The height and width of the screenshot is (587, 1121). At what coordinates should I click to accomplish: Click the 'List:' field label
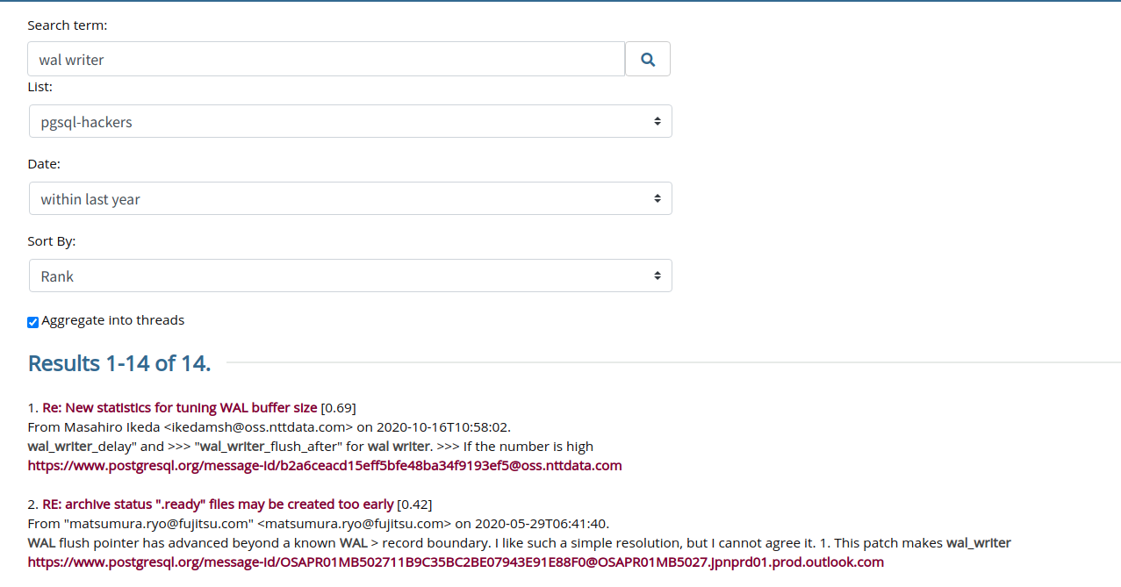pyautogui.click(x=40, y=87)
